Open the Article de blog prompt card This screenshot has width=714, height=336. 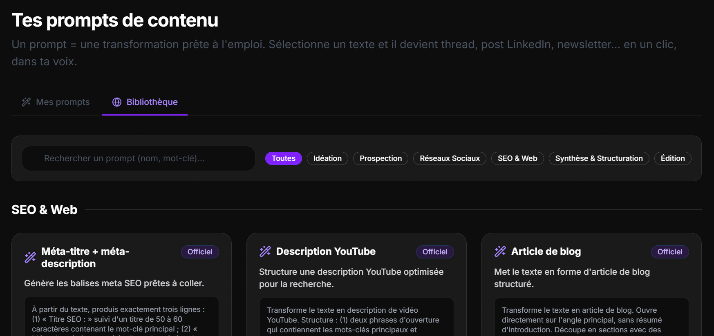pos(591,285)
